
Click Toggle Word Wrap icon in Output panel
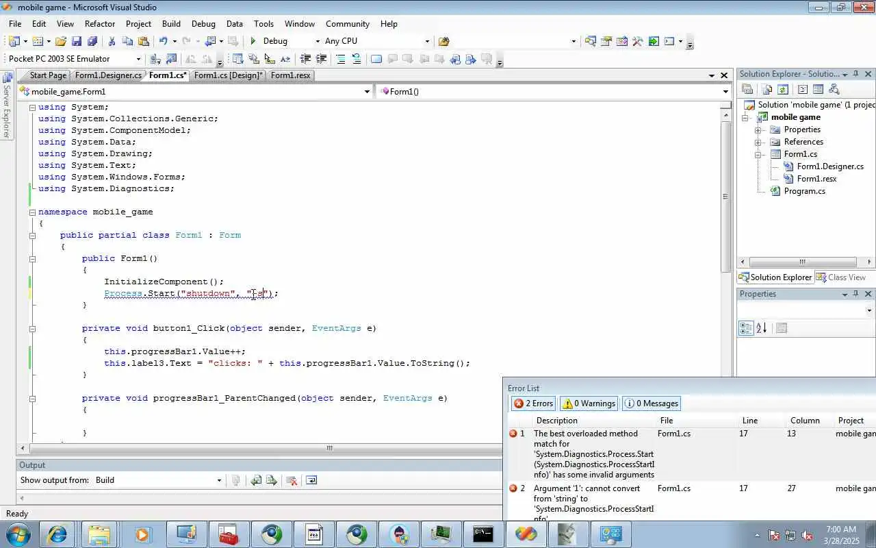pyautogui.click(x=311, y=480)
